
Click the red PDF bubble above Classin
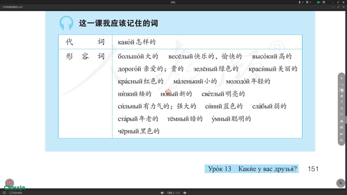click(x=9, y=183)
